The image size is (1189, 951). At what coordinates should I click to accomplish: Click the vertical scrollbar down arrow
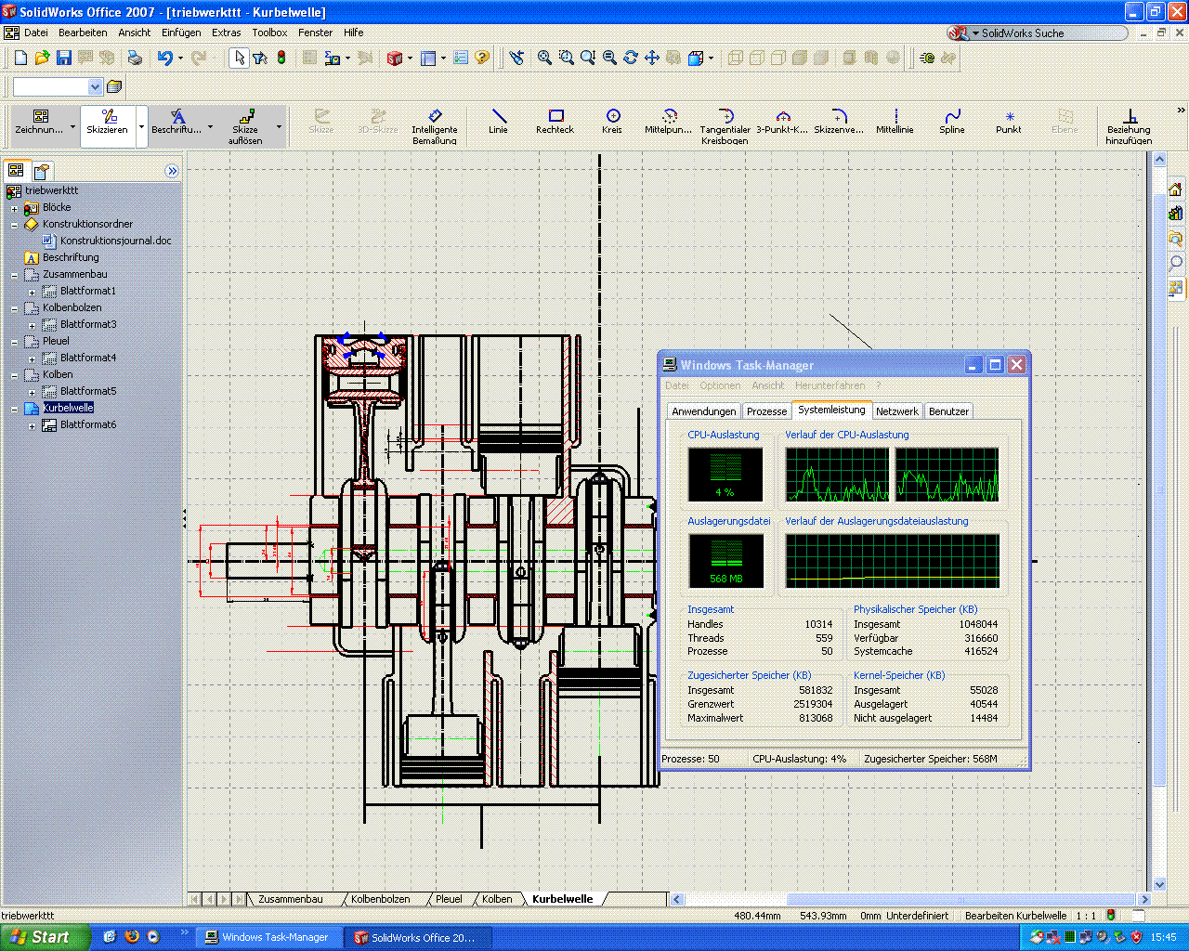click(x=1159, y=884)
